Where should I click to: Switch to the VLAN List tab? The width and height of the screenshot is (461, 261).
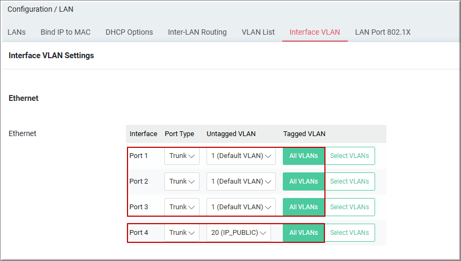[x=258, y=32]
